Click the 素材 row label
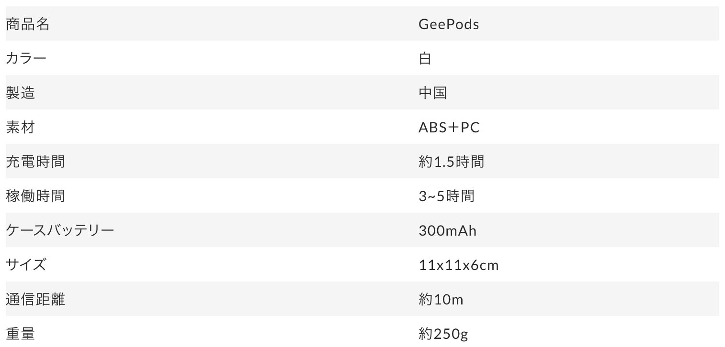725x347 pixels. click(x=20, y=127)
